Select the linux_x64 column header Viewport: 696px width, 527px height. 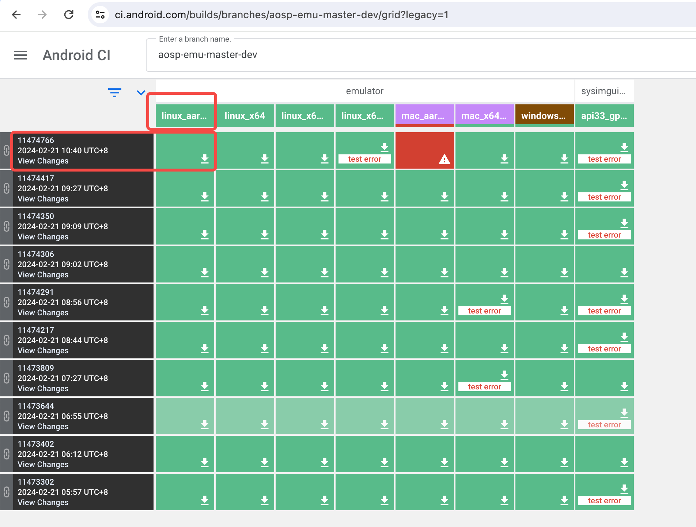point(245,116)
